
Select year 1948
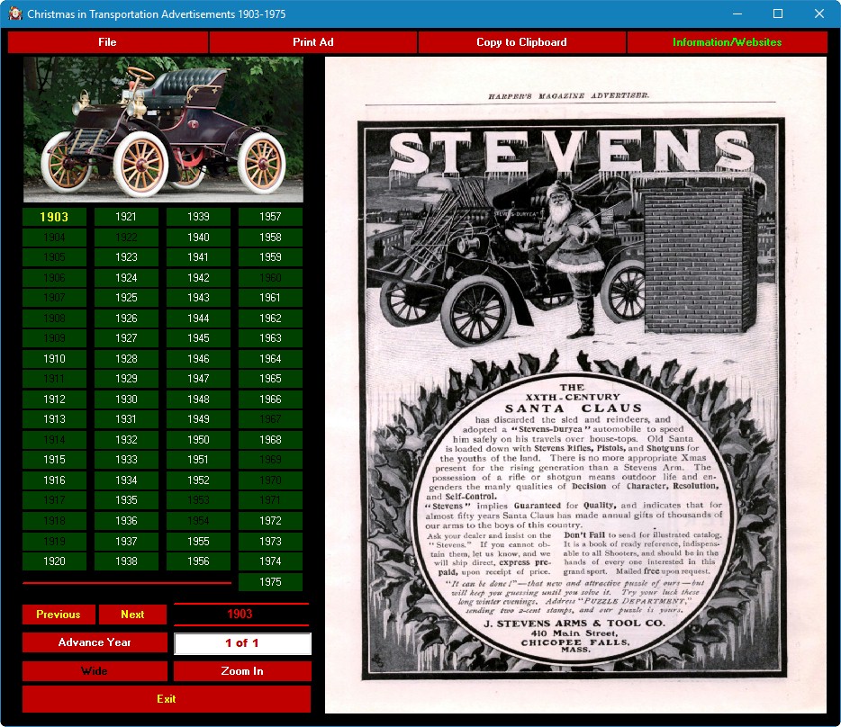198,399
